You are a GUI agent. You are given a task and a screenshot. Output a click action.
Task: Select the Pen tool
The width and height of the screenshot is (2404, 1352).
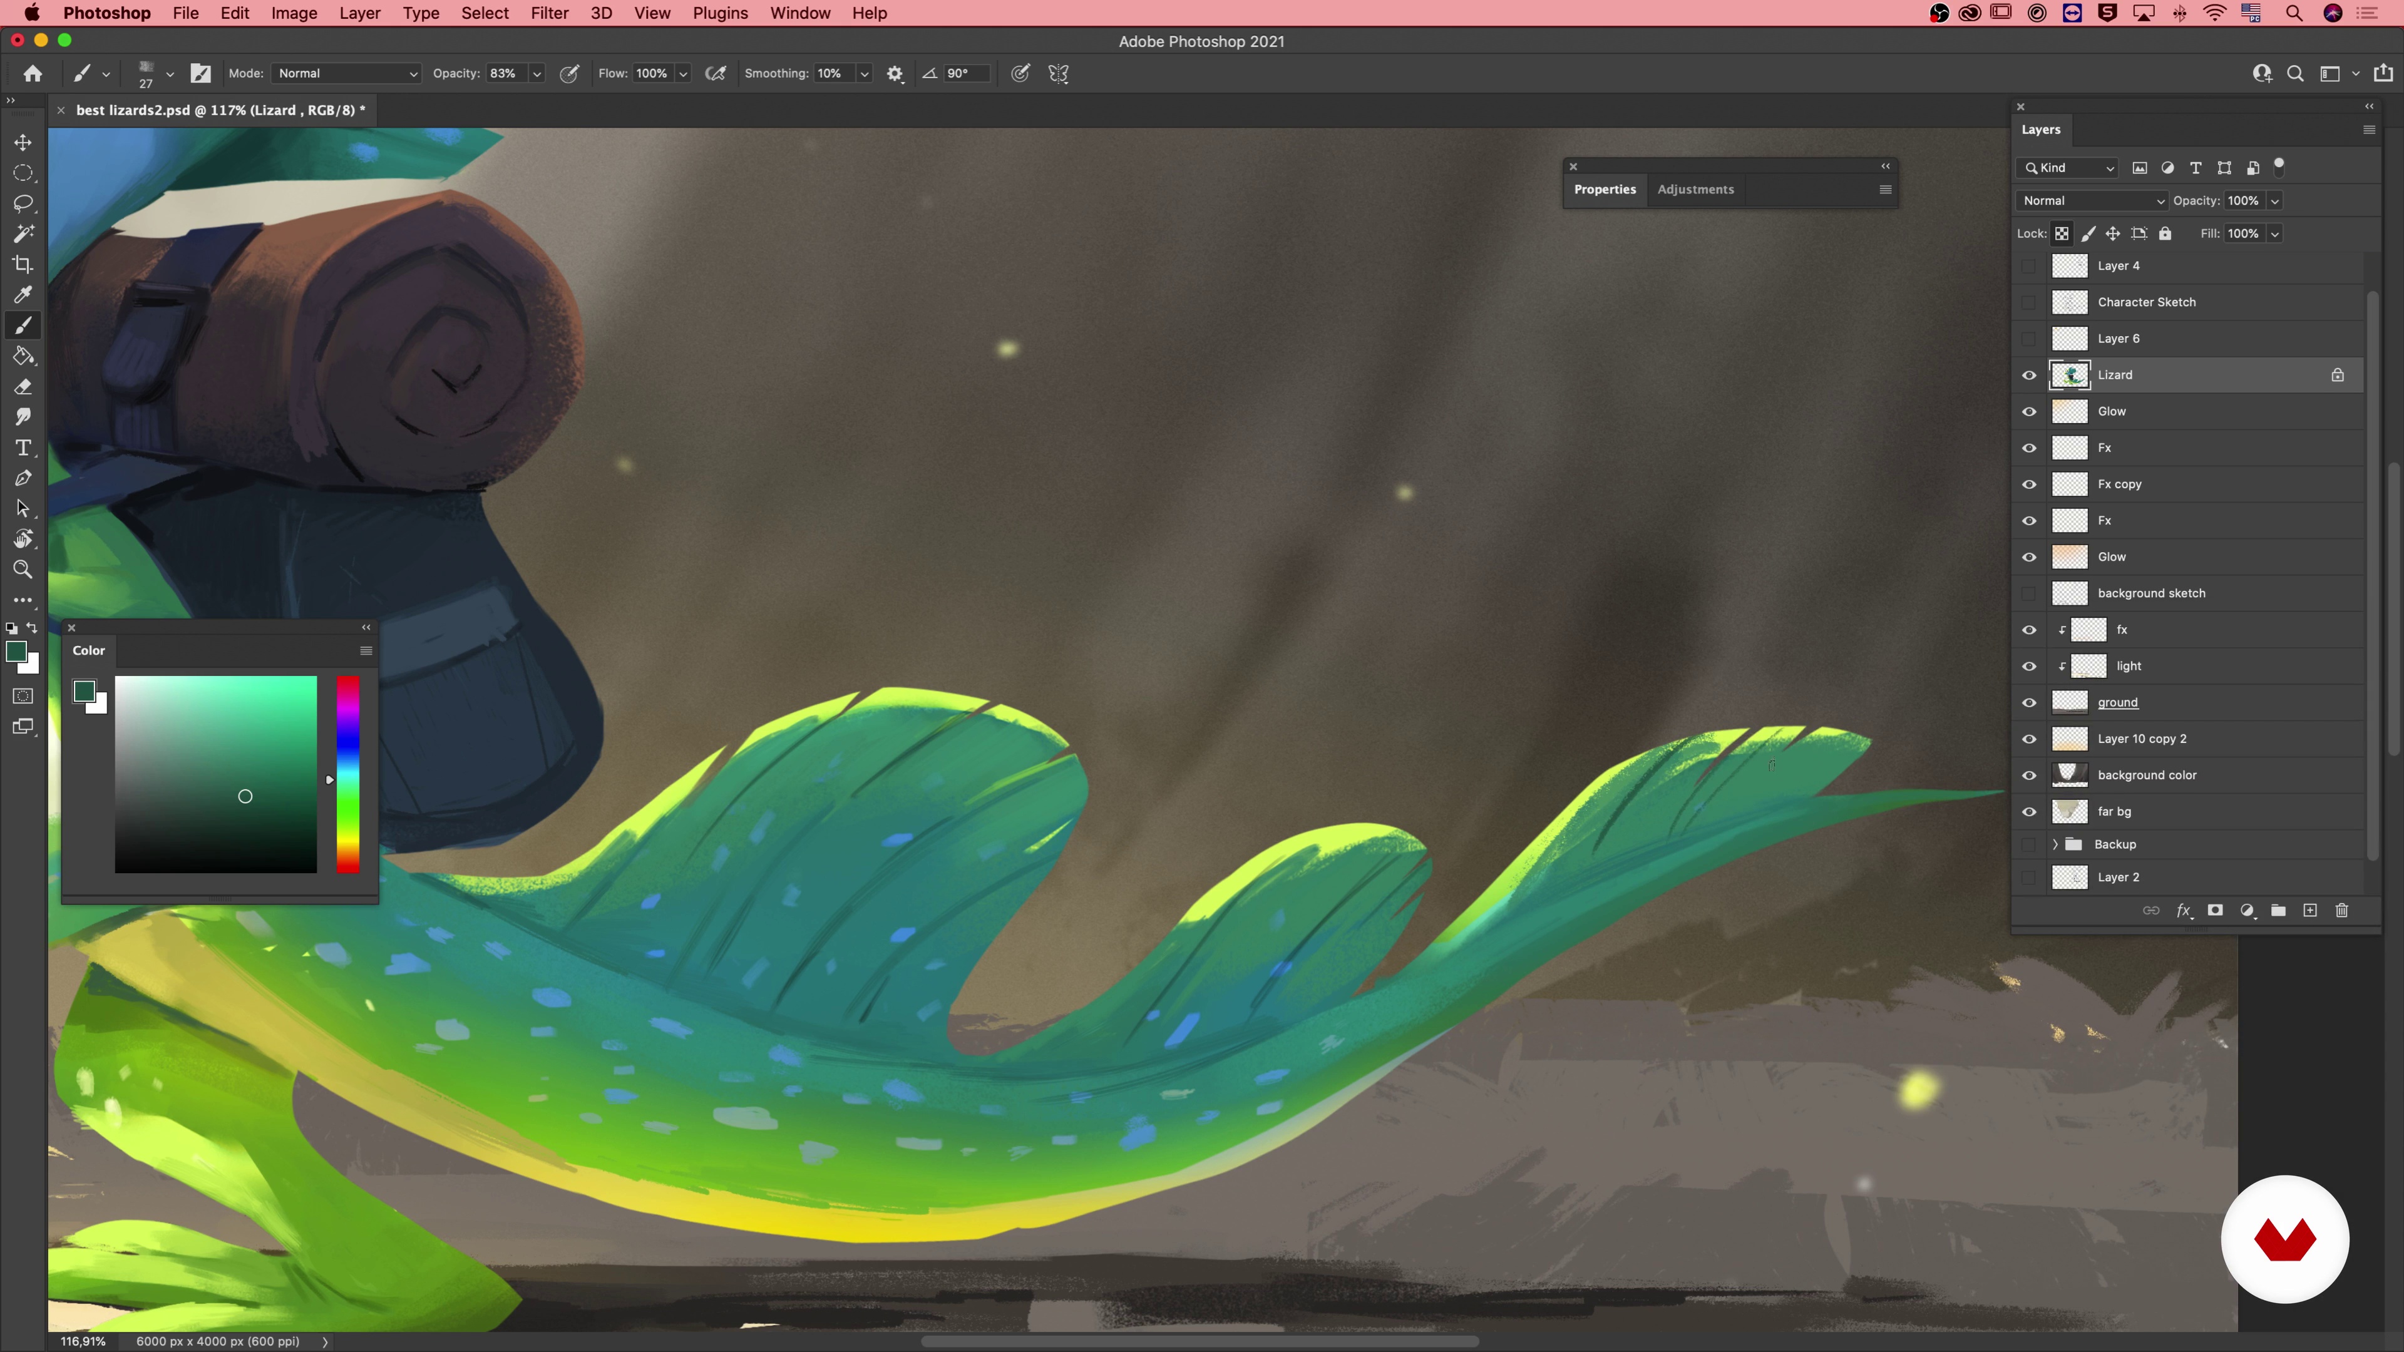tap(23, 479)
